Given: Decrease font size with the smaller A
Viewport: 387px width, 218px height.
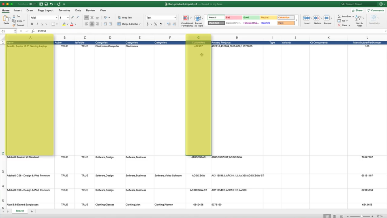Looking at the screenshot, I should tap(77, 17).
